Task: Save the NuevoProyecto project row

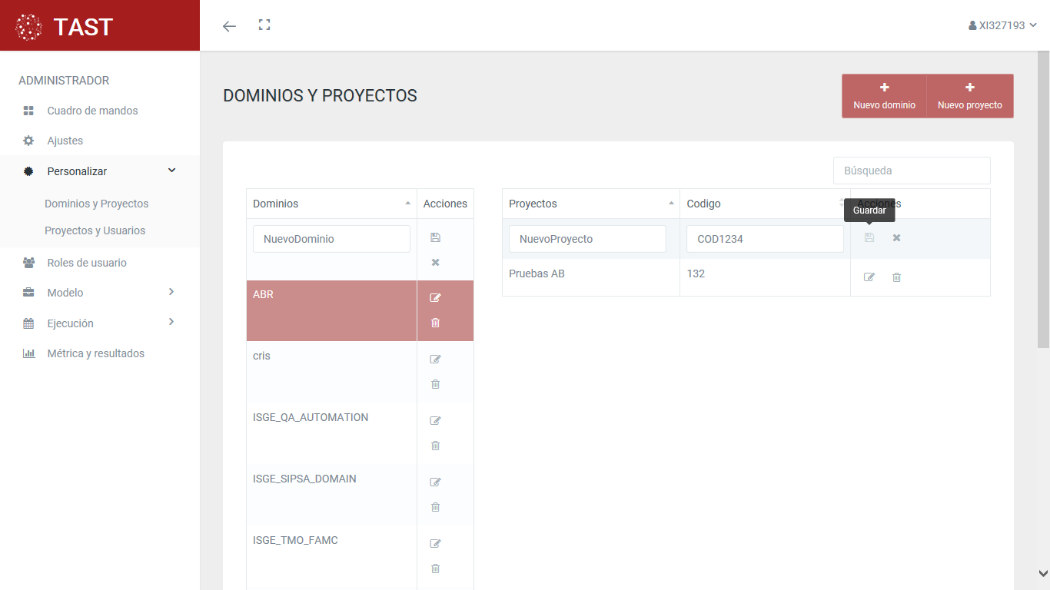Action: click(869, 238)
